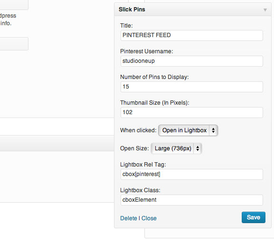Click the Pinterest Username input field
The height and width of the screenshot is (245, 274).
[192, 61]
